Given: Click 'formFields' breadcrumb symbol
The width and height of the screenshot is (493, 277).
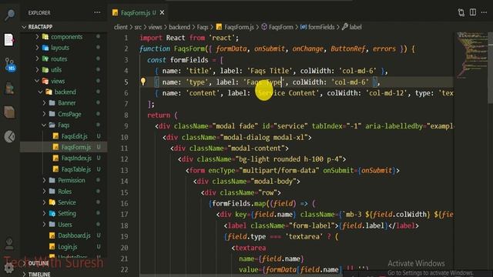Looking at the screenshot, I should 321,27.
